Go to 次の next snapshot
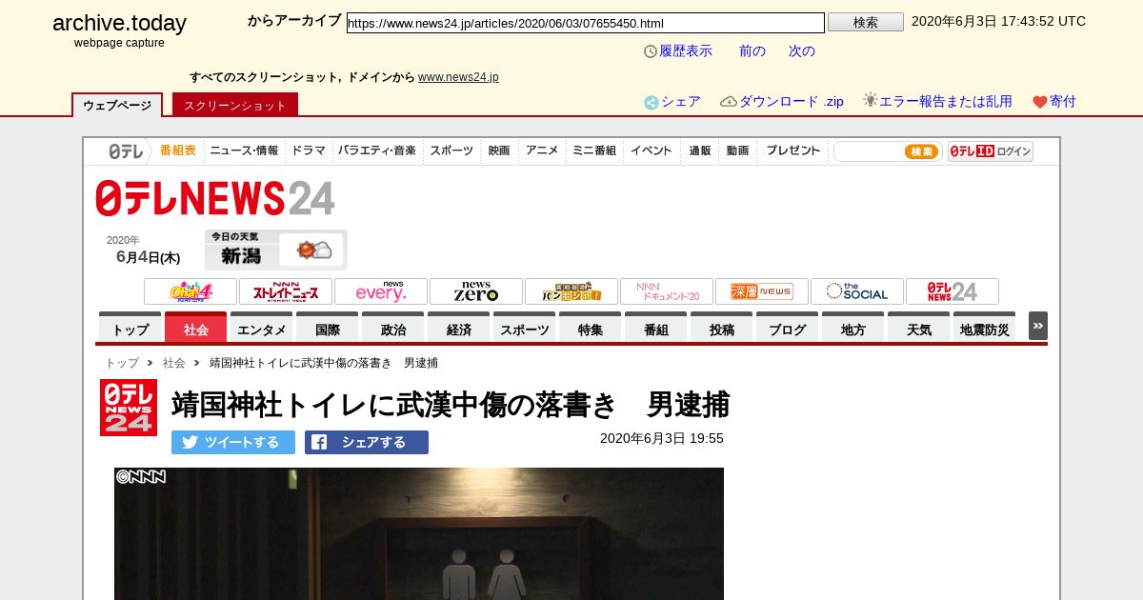This screenshot has height=600, width=1143. click(x=802, y=51)
